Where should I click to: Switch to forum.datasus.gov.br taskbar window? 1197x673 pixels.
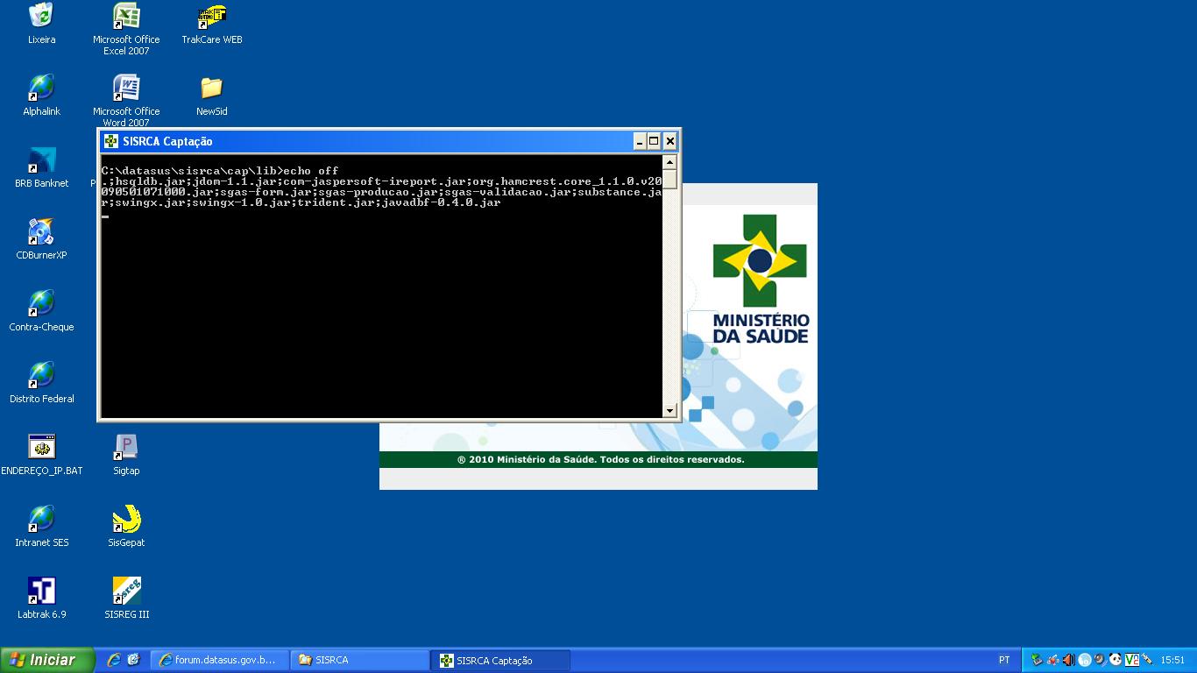pyautogui.click(x=219, y=660)
